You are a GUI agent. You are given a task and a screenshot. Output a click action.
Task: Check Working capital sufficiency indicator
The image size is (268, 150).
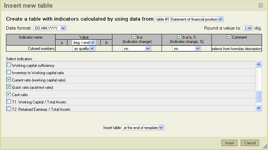[9, 65]
